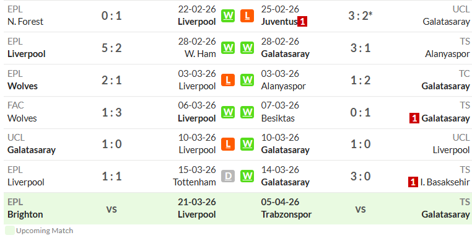Click the Upcoming Match legend swatch
Viewport: 472px width, 248px height.
click(10, 231)
